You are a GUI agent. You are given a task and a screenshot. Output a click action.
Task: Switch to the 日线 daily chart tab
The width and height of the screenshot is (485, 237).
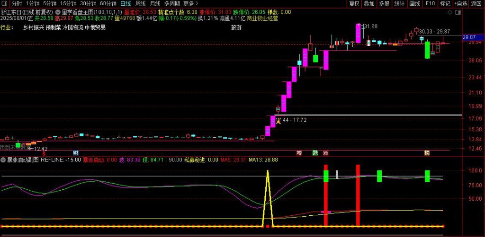pyautogui.click(x=126, y=3)
